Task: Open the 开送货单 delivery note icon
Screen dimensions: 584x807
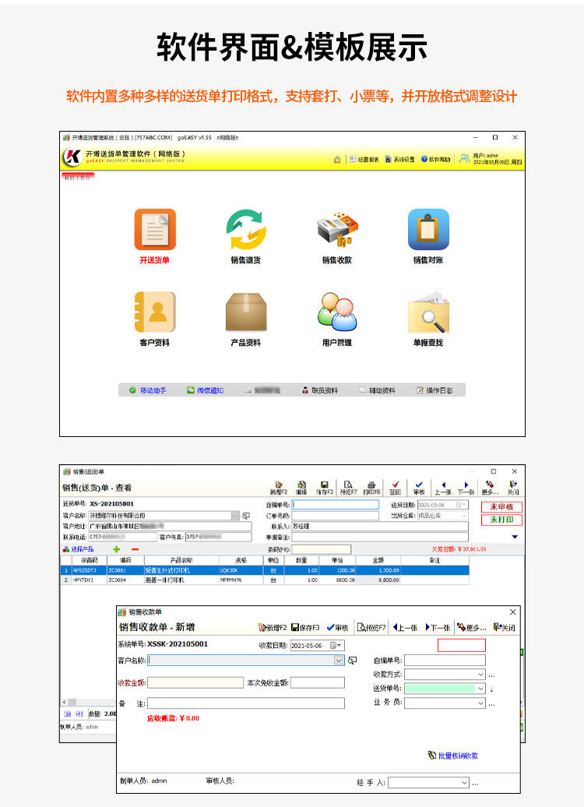Action: click(155, 230)
